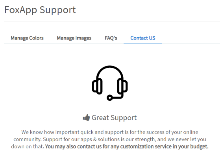Click the curved headband of the headset
Screen dimensions: 220x161
click(x=110, y=71)
